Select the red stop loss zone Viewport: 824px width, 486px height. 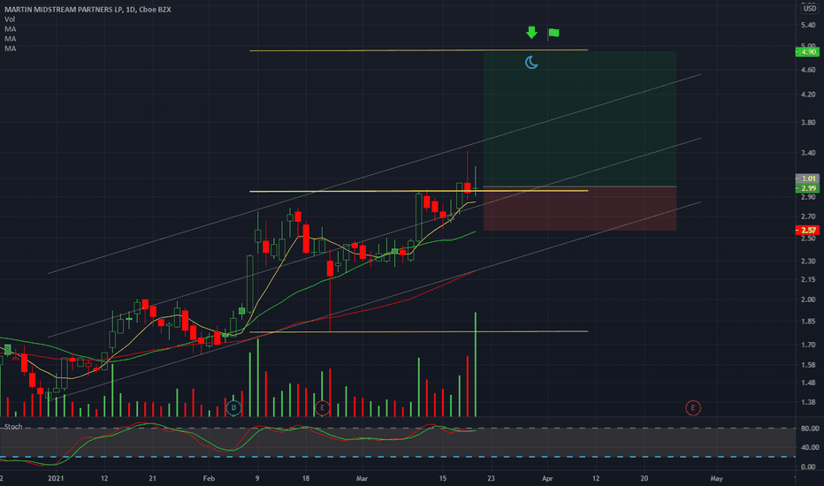(x=580, y=209)
